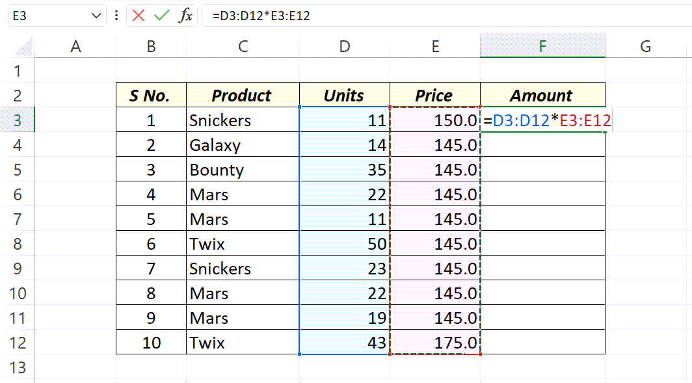This screenshot has width=692, height=383.
Task: Click the cell showing 50 units for Twix
Action: (x=344, y=244)
